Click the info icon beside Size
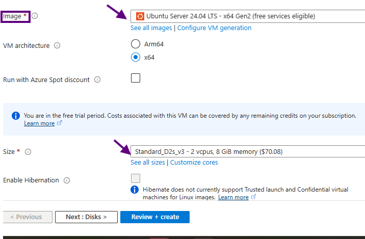This screenshot has width=365, height=239. coord(28,152)
